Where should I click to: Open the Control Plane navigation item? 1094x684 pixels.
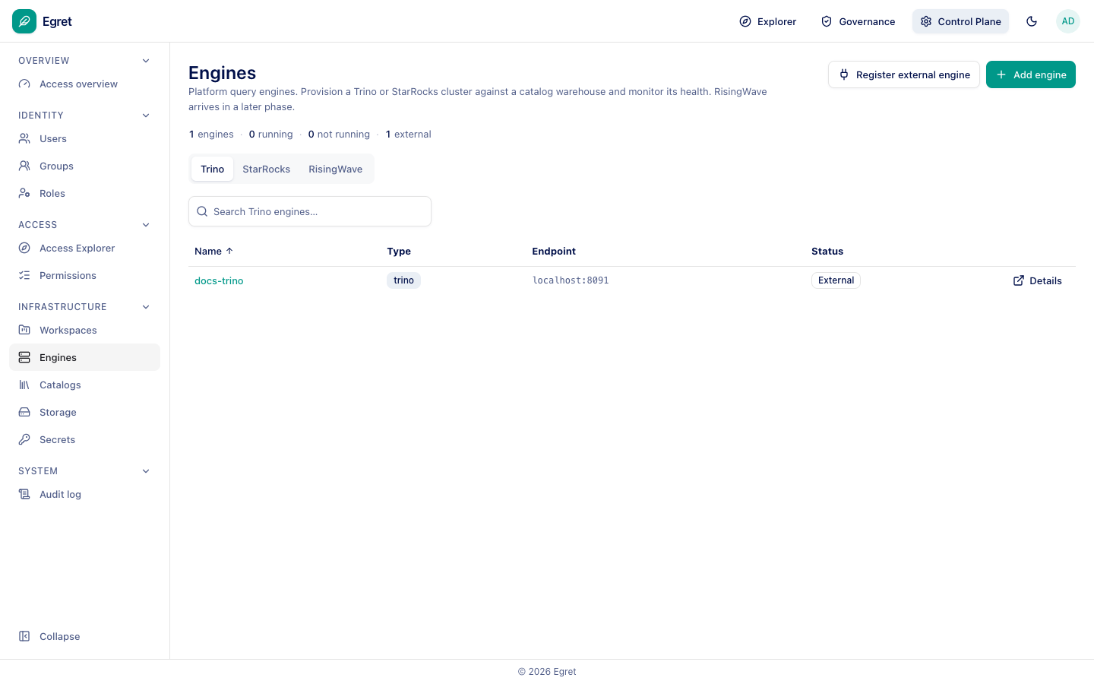(x=960, y=21)
